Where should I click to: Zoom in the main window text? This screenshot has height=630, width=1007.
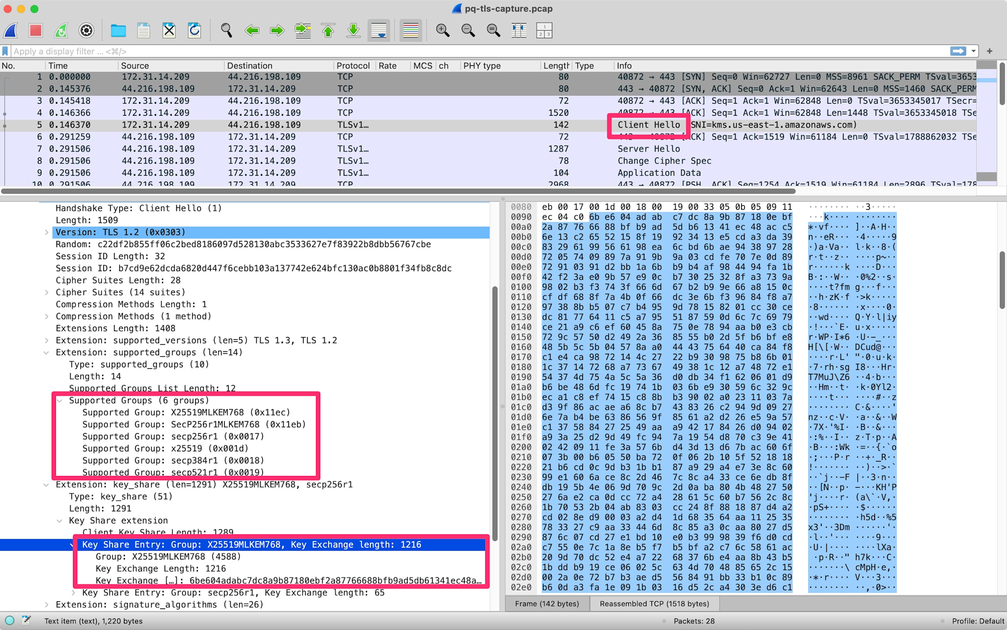pos(443,31)
